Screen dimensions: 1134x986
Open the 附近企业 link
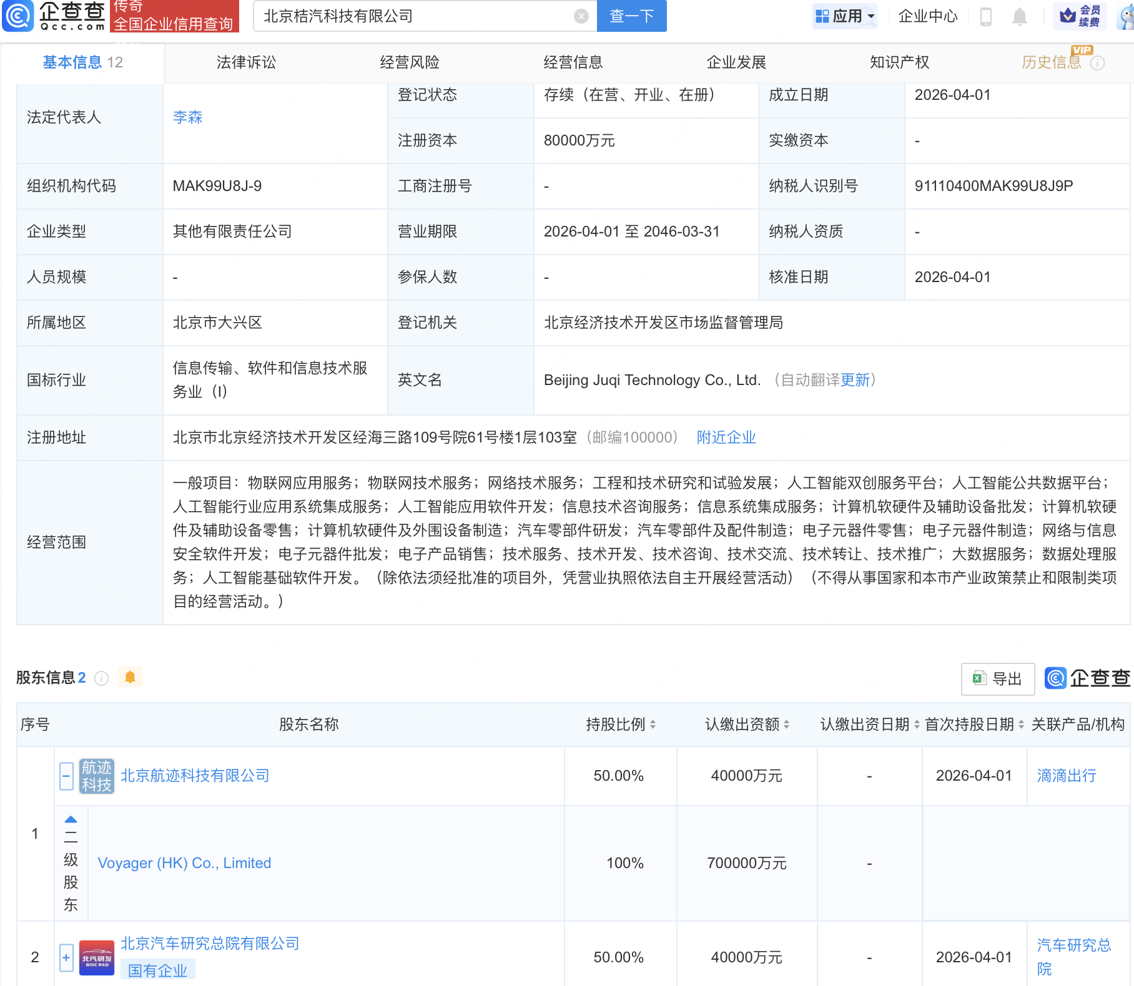coord(726,437)
